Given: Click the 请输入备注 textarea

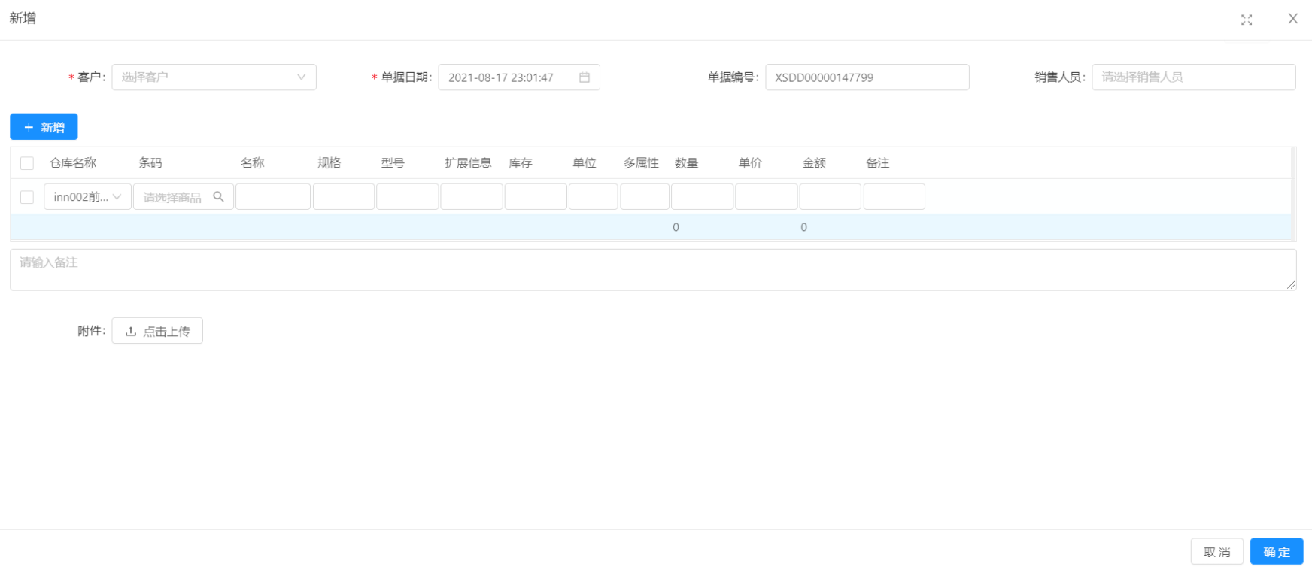Looking at the screenshot, I should click(x=653, y=270).
